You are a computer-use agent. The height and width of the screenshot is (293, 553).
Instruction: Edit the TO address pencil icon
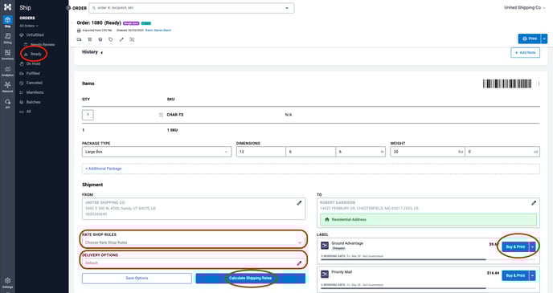(534, 203)
